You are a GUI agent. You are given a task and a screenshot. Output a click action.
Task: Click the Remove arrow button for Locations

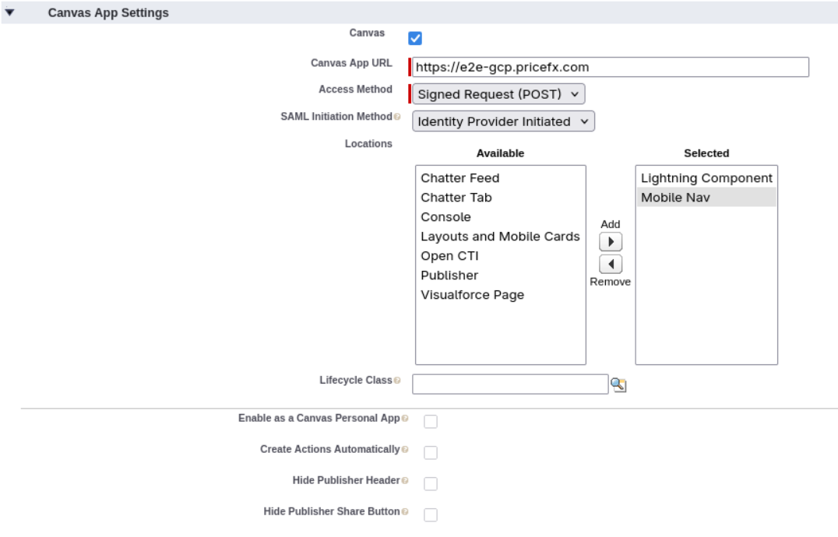coord(611,264)
